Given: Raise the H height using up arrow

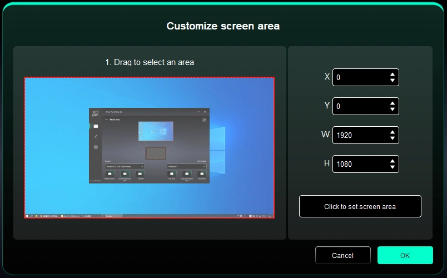Looking at the screenshot, I should click(x=393, y=161).
